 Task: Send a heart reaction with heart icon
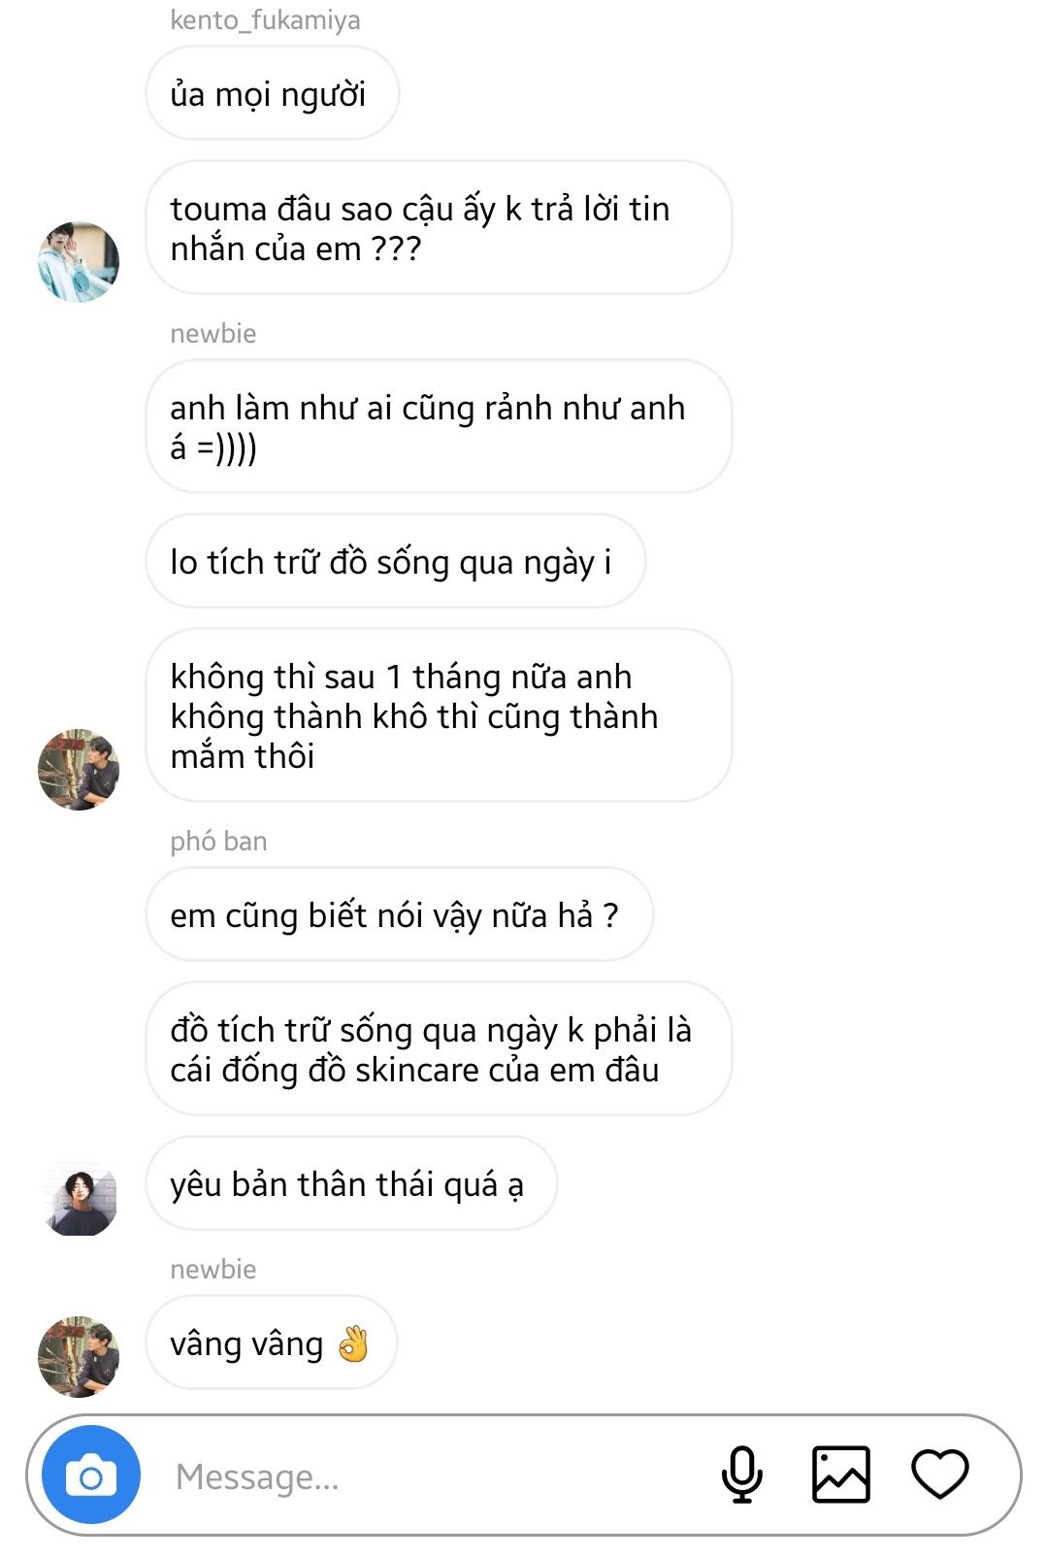tap(940, 1475)
